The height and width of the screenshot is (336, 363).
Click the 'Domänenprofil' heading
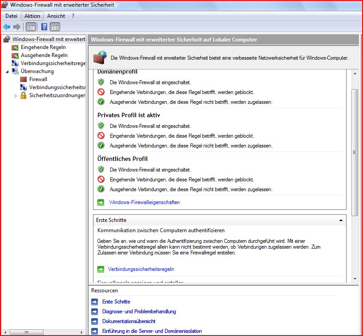(117, 72)
